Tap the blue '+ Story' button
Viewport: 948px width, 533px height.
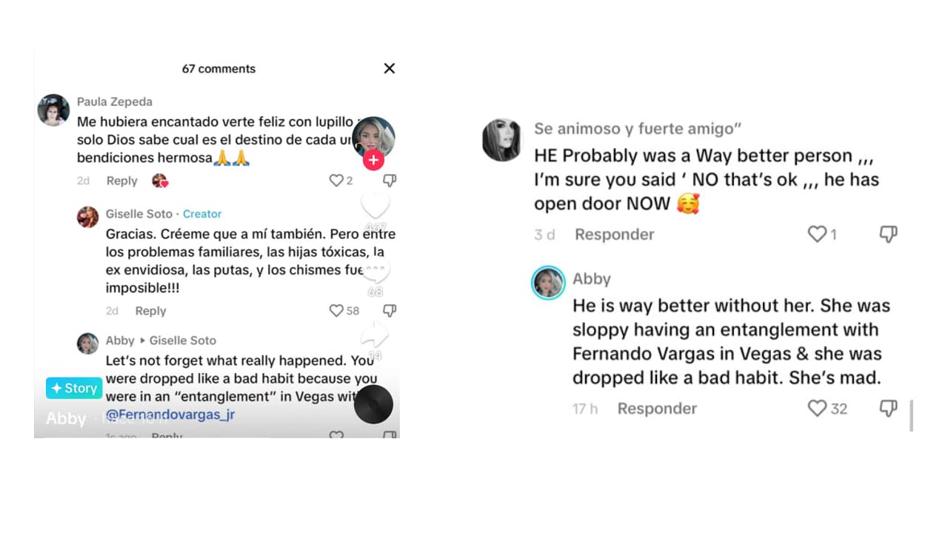pos(73,387)
